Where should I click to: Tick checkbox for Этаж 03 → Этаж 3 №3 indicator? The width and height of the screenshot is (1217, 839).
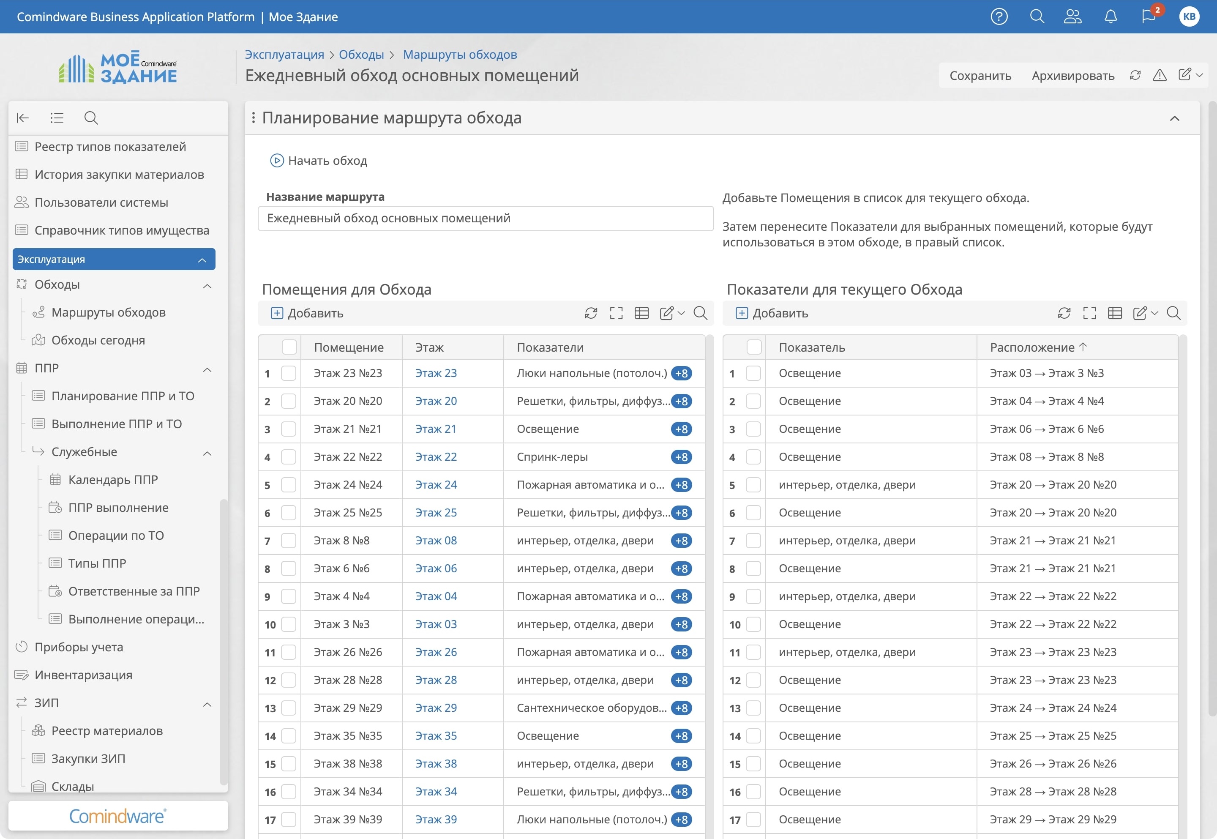753,373
